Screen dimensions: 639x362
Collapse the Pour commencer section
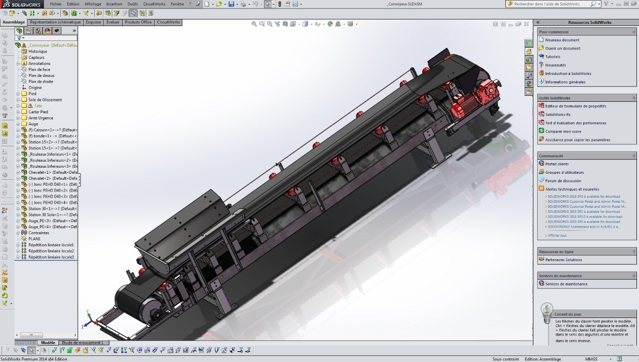[634, 31]
